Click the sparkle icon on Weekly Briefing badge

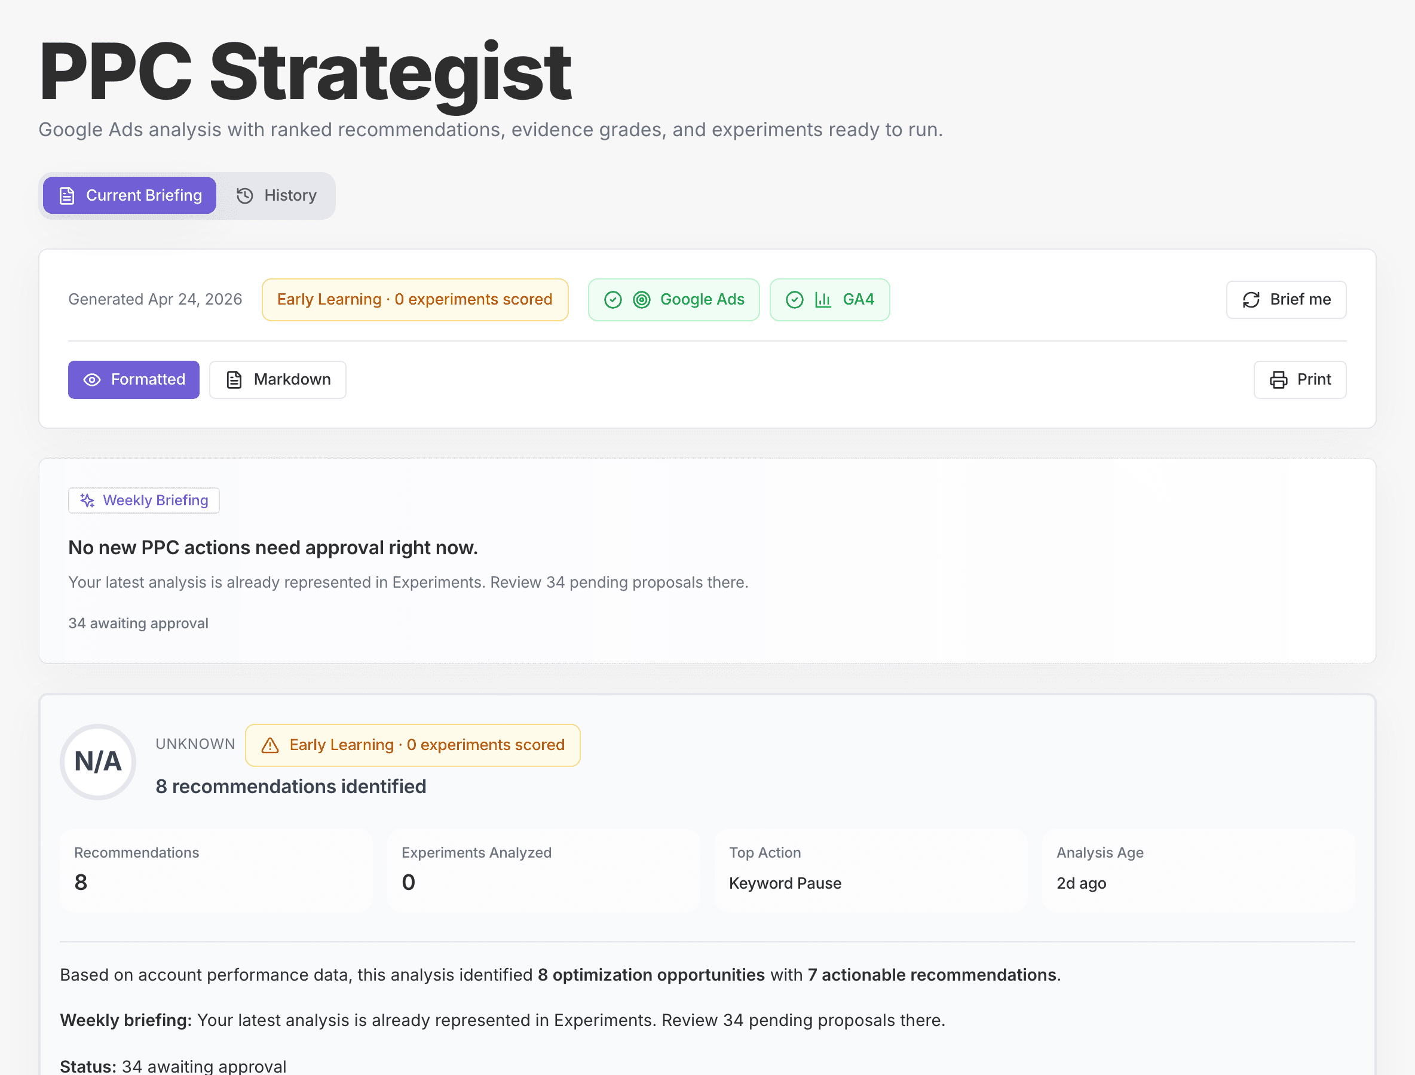tap(87, 500)
